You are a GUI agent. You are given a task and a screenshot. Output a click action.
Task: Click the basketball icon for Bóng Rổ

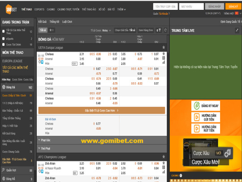(x=4, y=178)
